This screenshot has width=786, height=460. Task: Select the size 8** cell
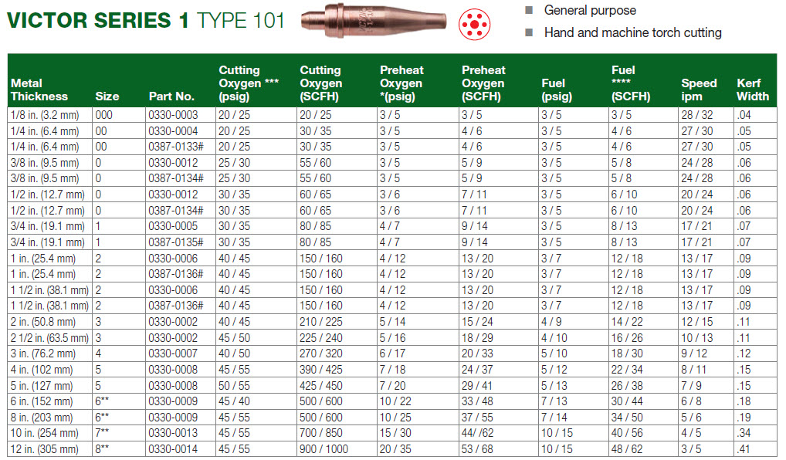click(x=102, y=449)
